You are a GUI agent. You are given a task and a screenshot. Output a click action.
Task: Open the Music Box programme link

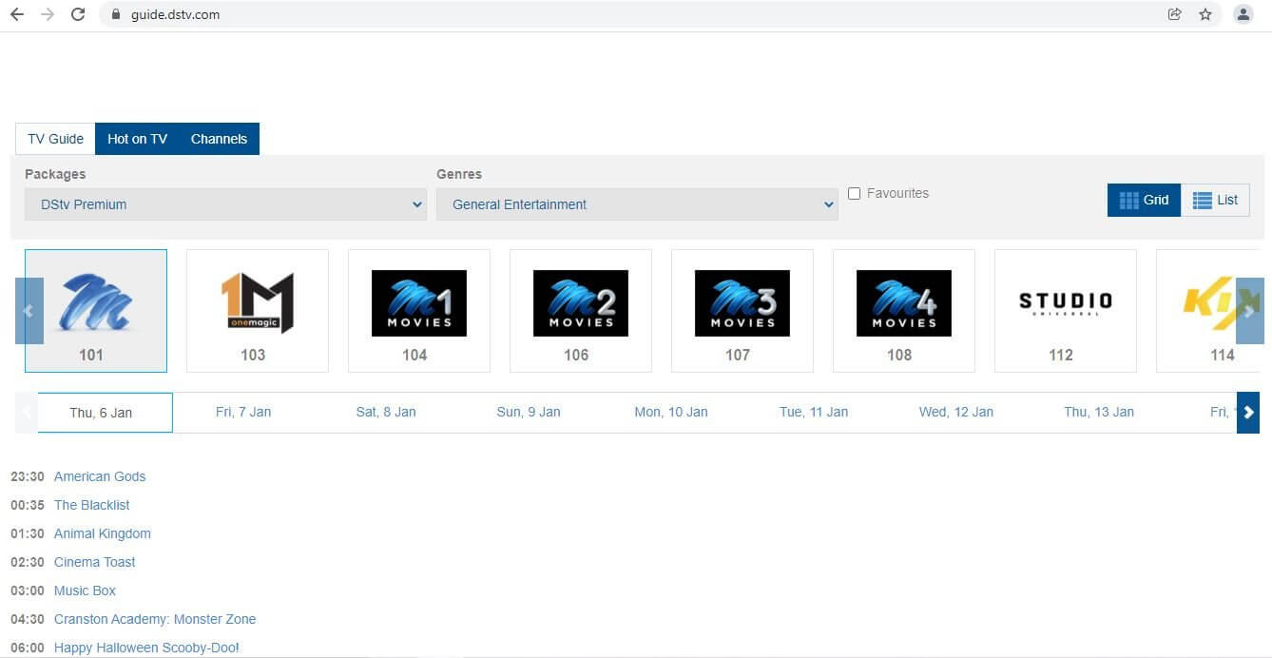(x=85, y=590)
